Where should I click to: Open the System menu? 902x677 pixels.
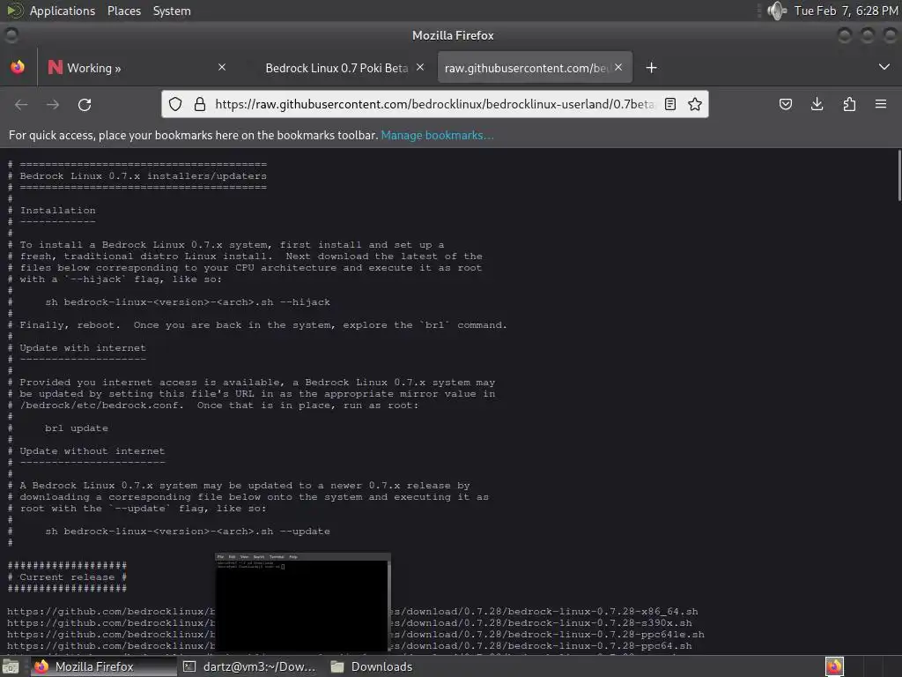click(x=172, y=11)
